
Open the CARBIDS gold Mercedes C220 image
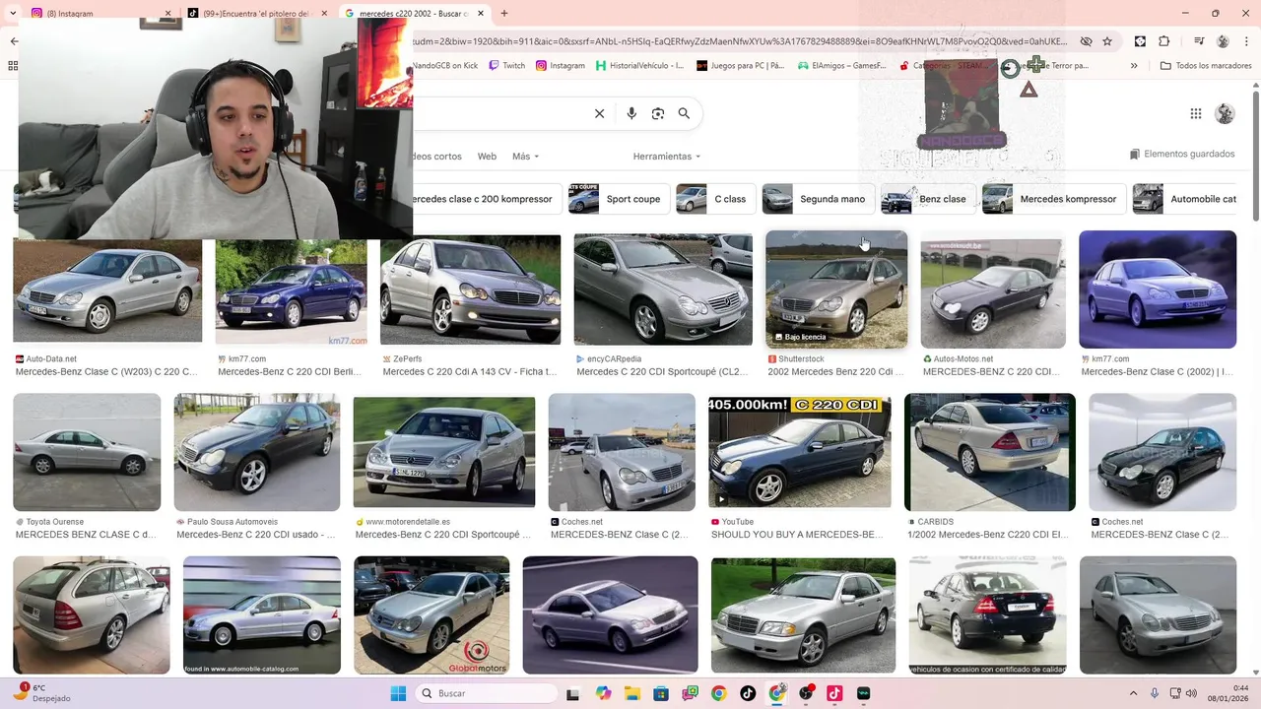pos(990,452)
